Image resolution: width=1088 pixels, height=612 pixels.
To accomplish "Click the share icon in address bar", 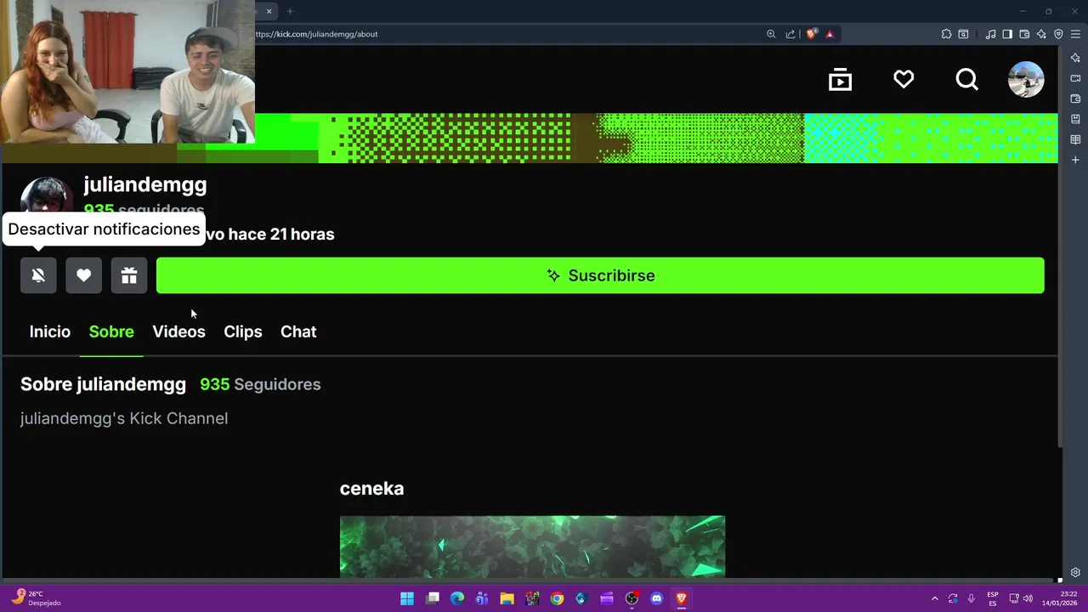I will click(x=790, y=34).
